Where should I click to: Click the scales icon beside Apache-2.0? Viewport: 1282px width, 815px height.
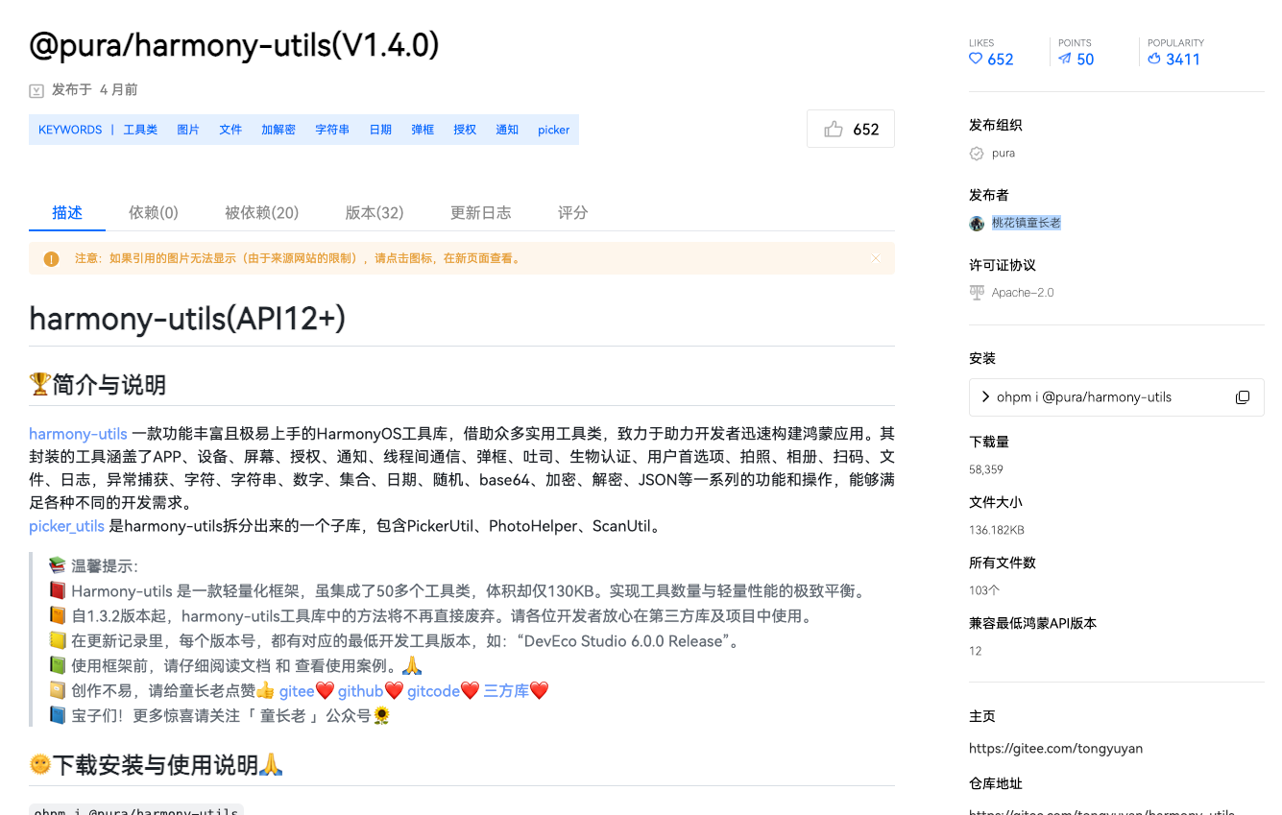point(977,293)
